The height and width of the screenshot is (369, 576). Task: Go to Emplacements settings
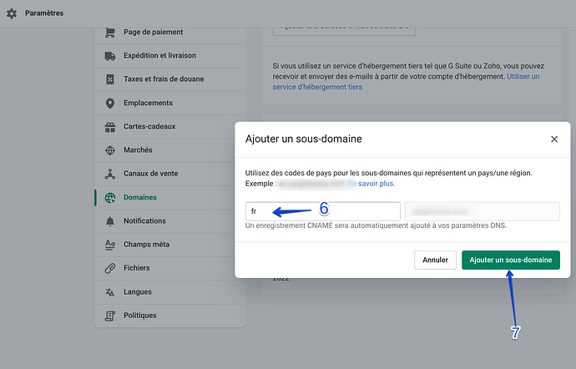169,104
